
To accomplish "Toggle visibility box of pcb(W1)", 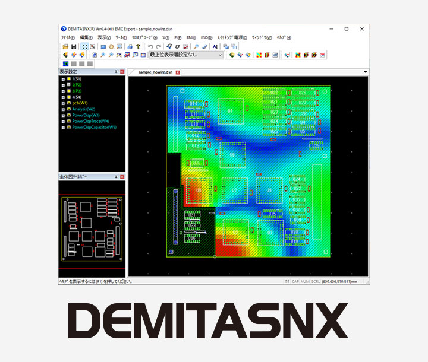I will (x=69, y=103).
